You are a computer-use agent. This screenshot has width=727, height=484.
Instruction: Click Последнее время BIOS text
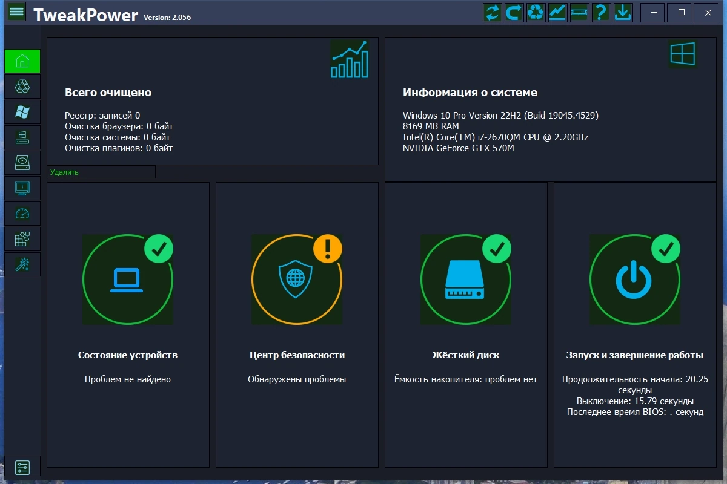coord(635,412)
